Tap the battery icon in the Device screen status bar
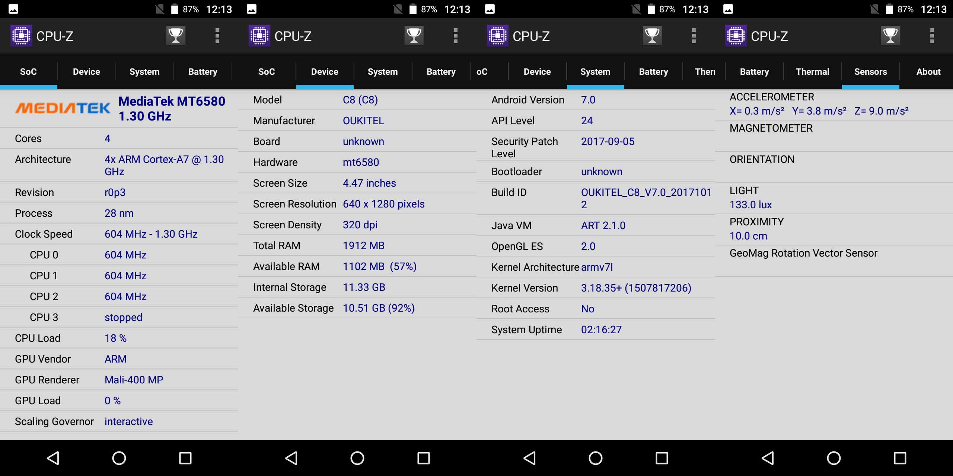This screenshot has height=476, width=953. 413,9
